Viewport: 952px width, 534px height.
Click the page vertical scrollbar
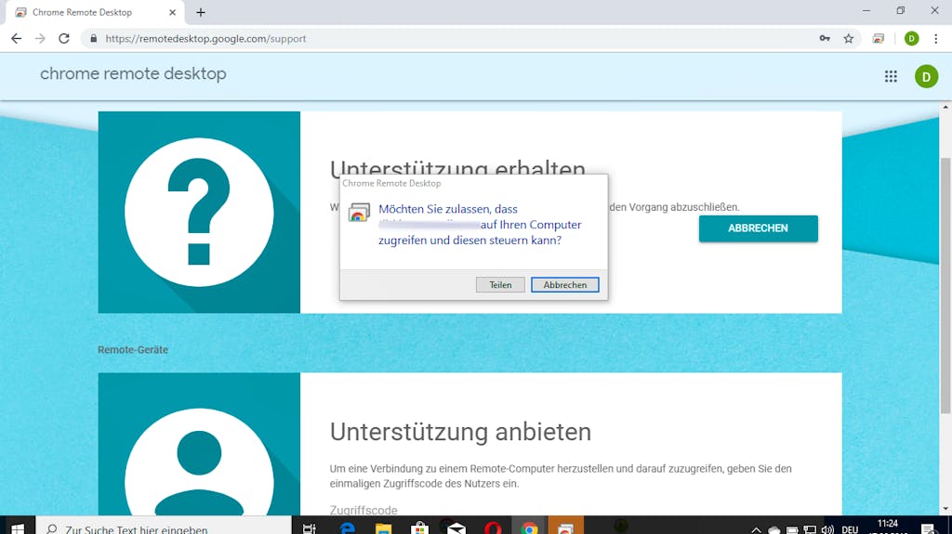point(945,285)
